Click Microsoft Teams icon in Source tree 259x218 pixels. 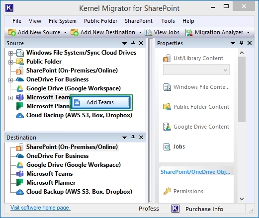[20, 97]
